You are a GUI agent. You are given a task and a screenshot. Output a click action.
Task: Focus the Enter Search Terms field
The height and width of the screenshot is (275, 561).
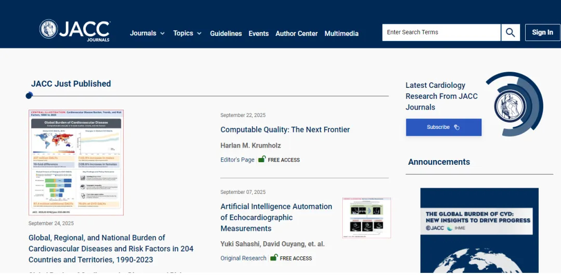click(442, 33)
